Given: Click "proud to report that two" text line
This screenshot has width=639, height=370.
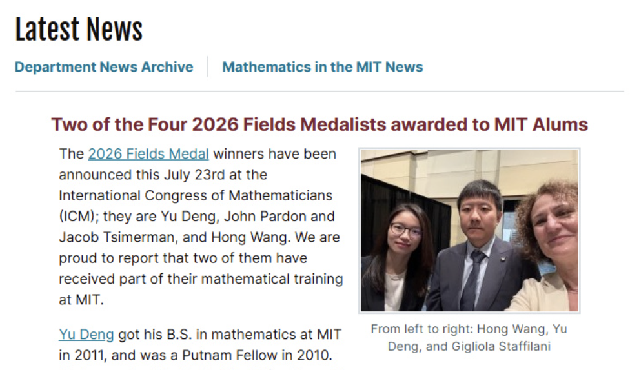Looking at the screenshot, I should [183, 258].
